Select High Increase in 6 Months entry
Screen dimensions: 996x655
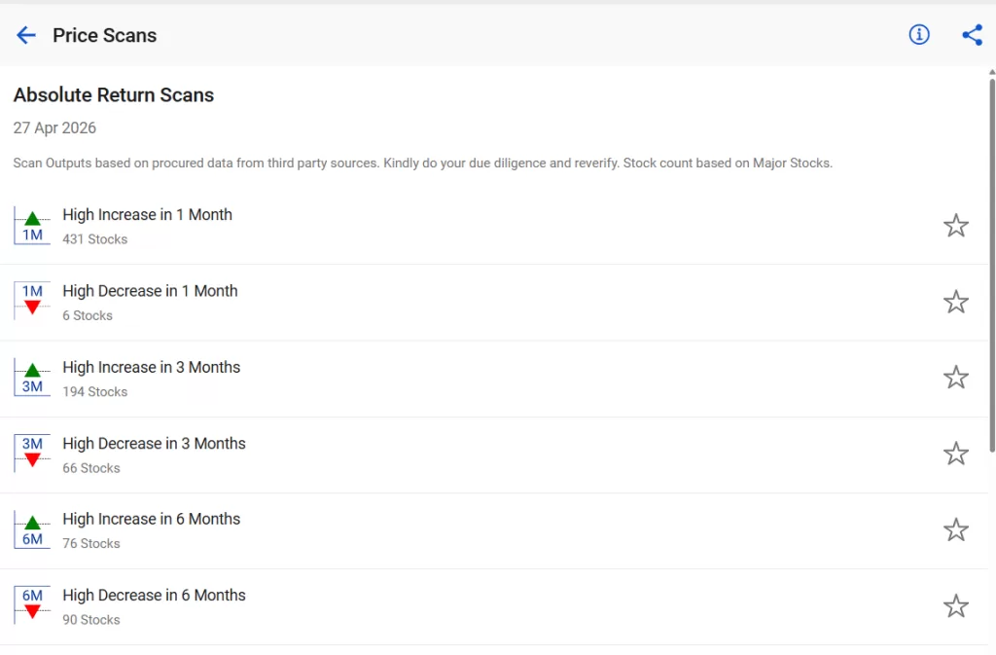pyautogui.click(x=151, y=520)
